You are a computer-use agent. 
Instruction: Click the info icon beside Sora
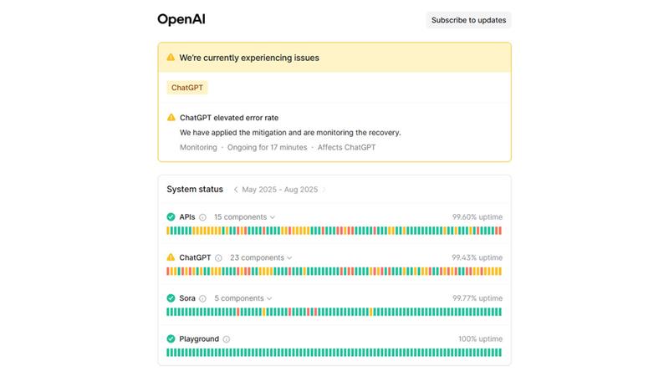pyautogui.click(x=202, y=298)
